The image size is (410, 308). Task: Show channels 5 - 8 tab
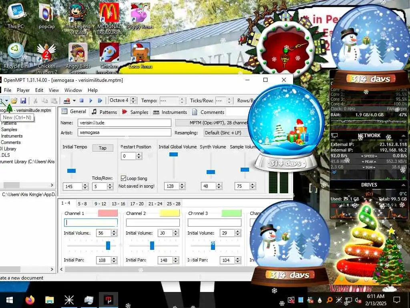[82, 203]
